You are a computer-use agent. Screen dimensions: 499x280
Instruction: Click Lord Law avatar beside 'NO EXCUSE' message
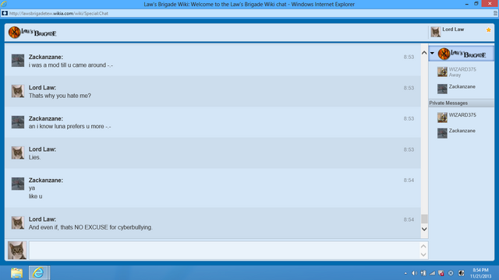click(18, 222)
